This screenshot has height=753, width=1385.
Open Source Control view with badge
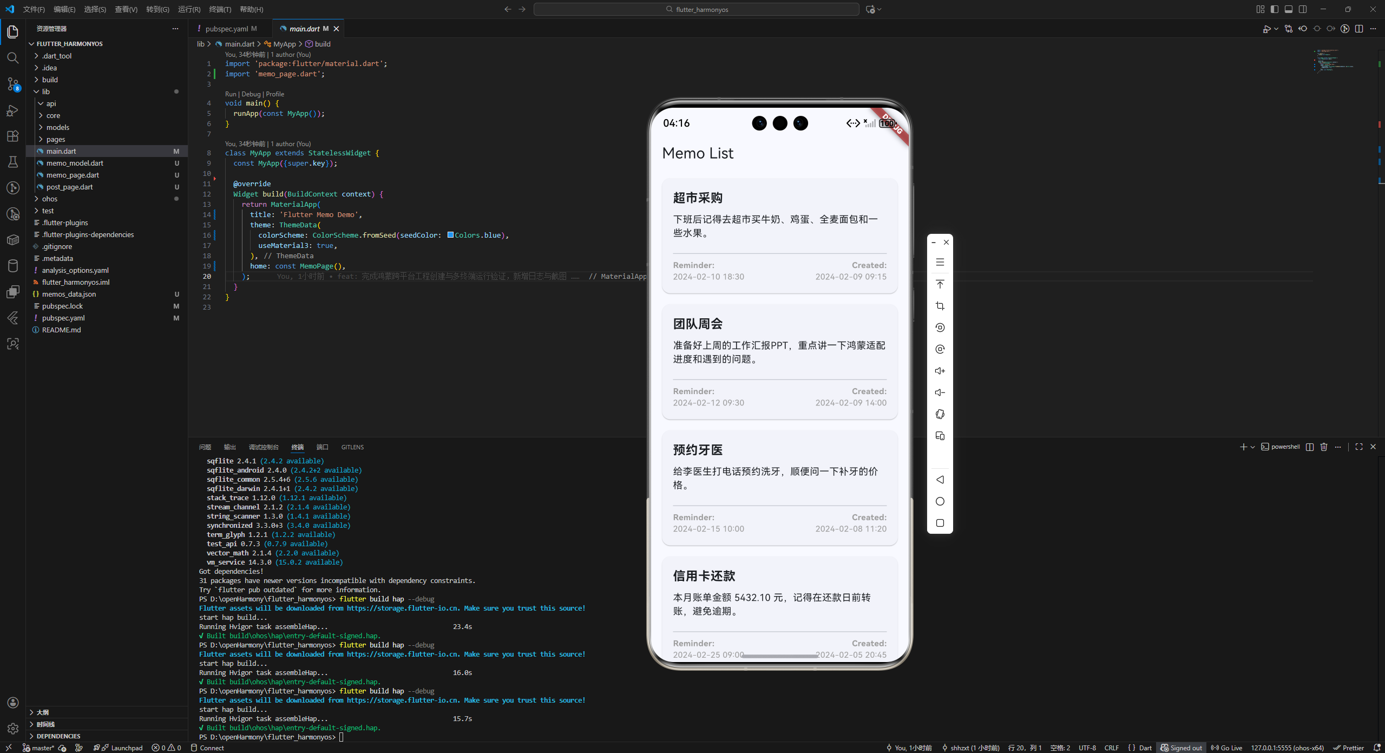[13, 84]
